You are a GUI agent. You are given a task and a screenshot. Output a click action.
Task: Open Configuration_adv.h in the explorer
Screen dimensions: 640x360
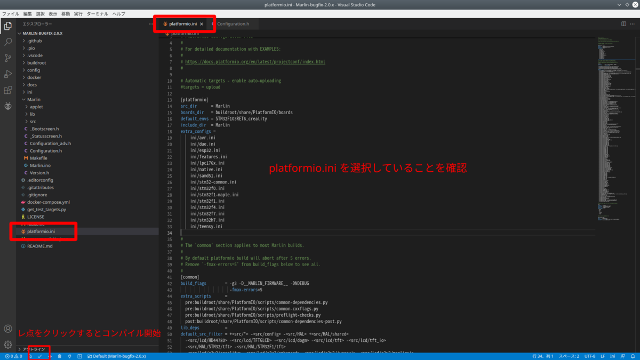pyautogui.click(x=87, y=143)
